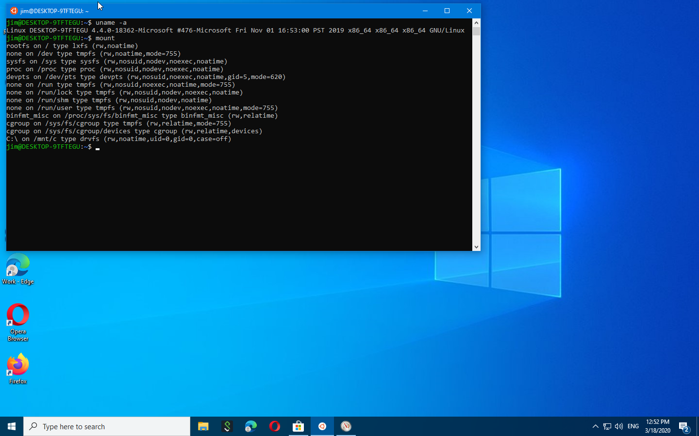Select the active Ubuntu terminal taskbar icon

[x=322, y=426]
